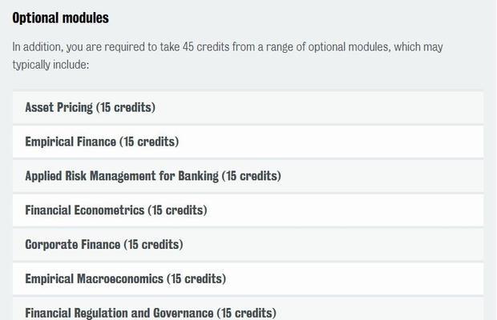This screenshot has height=320, width=497.
Task: Open the Corporate Finance module details
Action: [x=248, y=245]
